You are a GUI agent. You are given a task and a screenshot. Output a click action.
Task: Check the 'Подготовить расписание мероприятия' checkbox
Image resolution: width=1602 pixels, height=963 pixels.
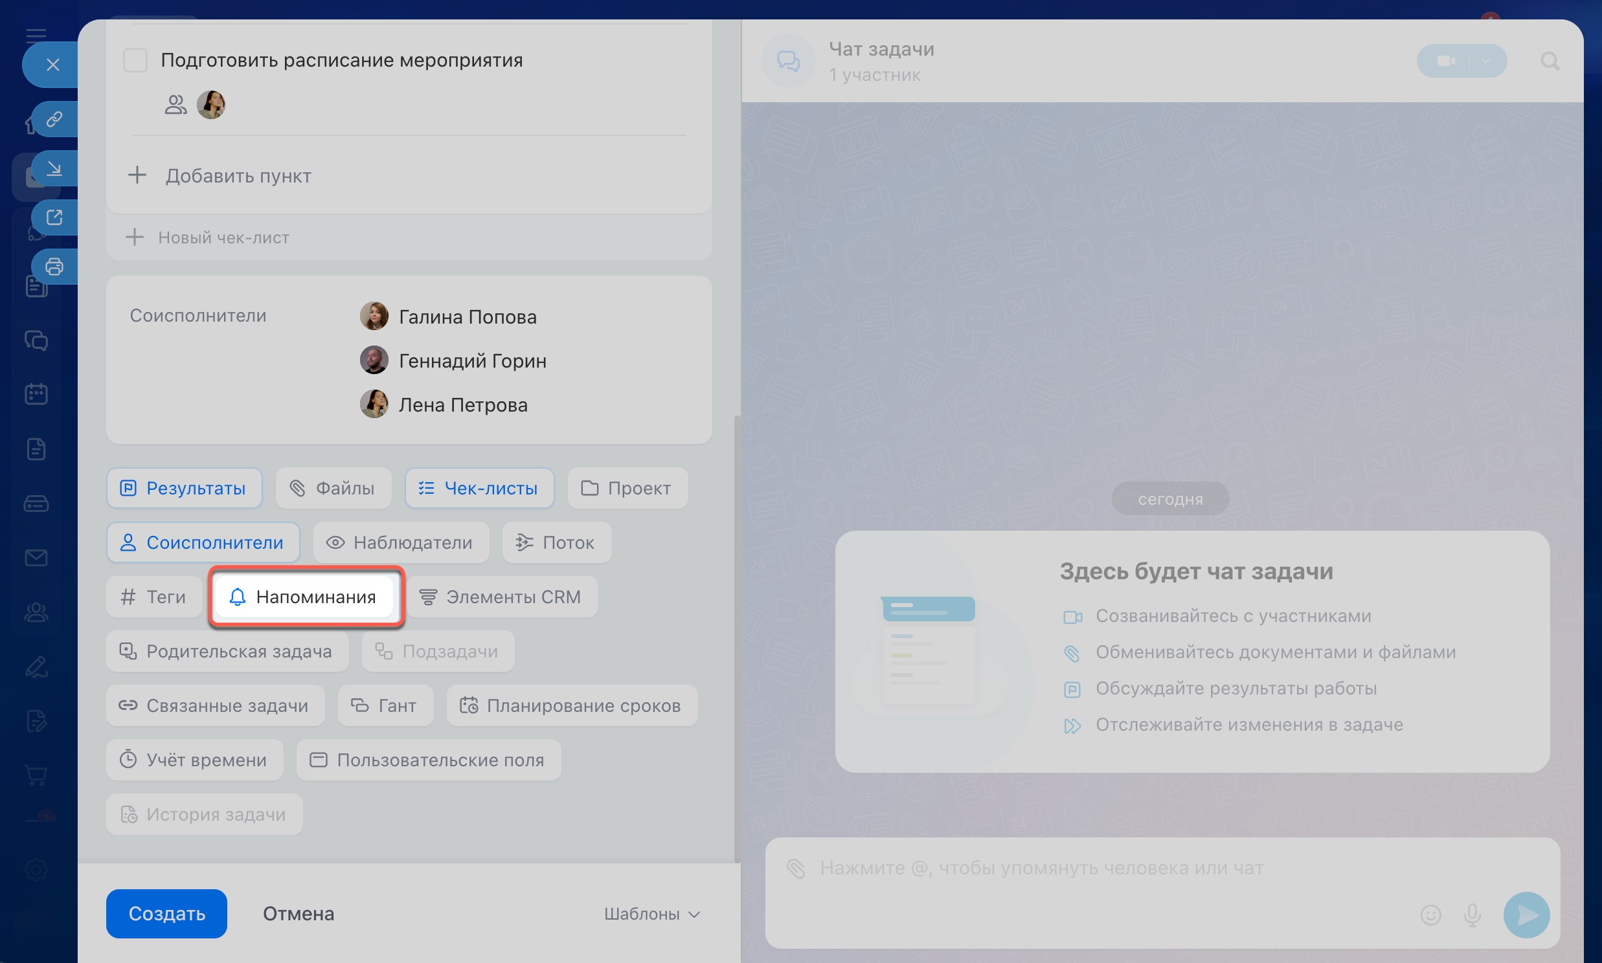[136, 60]
